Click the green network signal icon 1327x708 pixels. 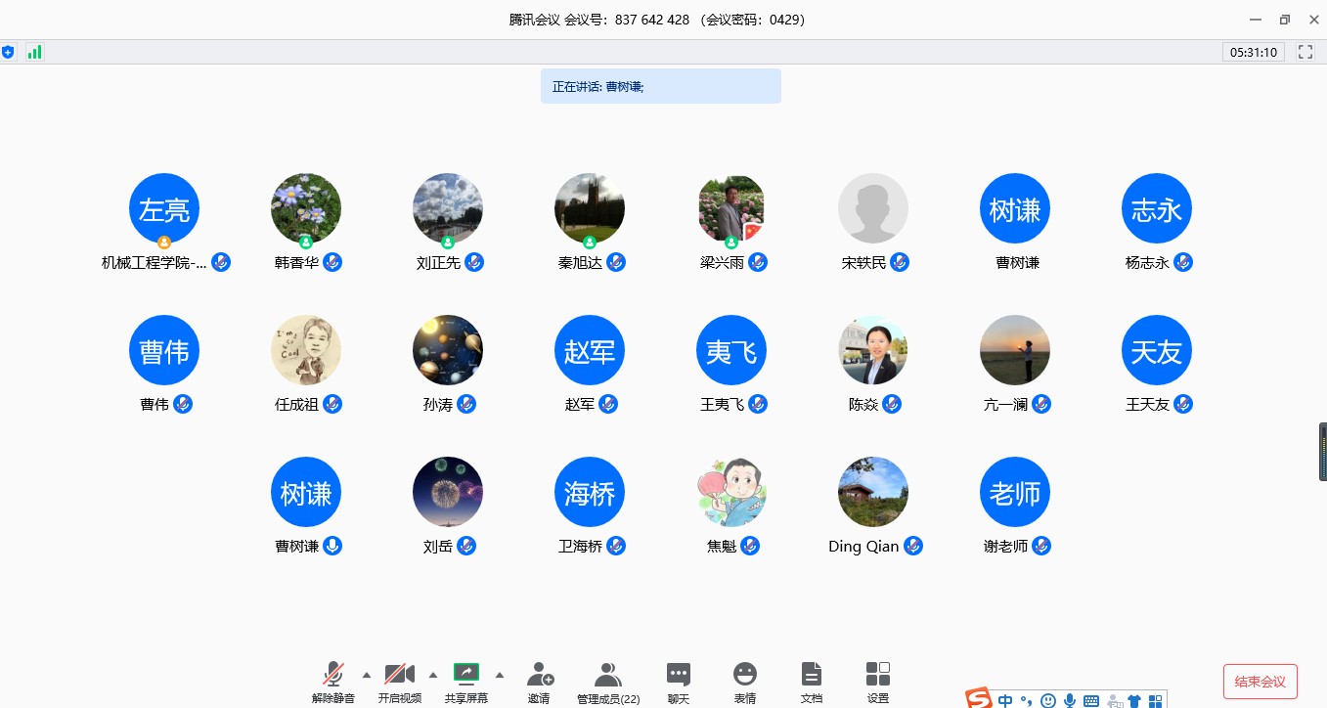(35, 52)
